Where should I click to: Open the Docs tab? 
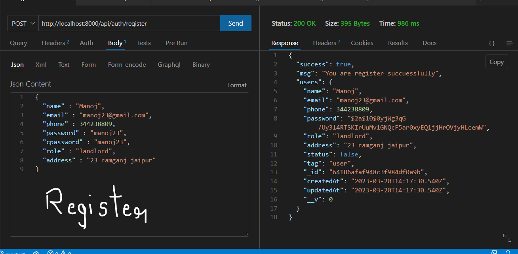click(429, 43)
